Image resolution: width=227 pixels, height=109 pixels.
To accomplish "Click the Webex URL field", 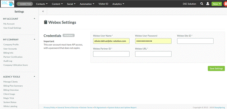I will (153, 54).
